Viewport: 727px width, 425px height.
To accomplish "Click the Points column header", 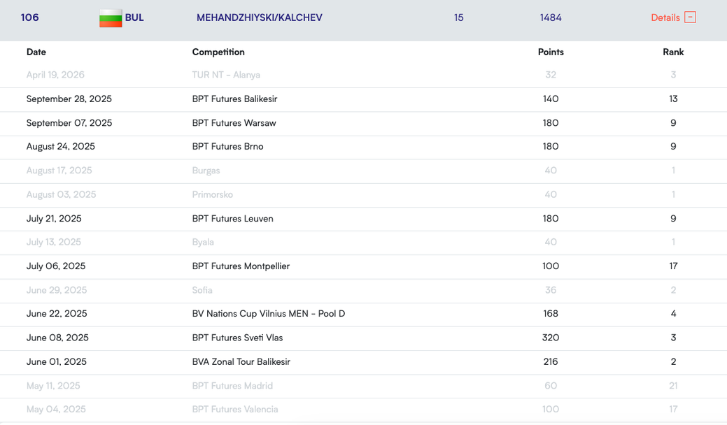I will 551,52.
